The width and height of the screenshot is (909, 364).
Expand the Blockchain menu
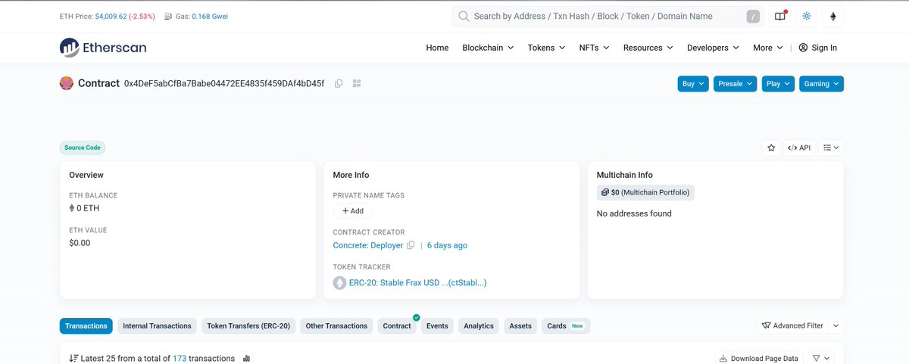coord(488,48)
